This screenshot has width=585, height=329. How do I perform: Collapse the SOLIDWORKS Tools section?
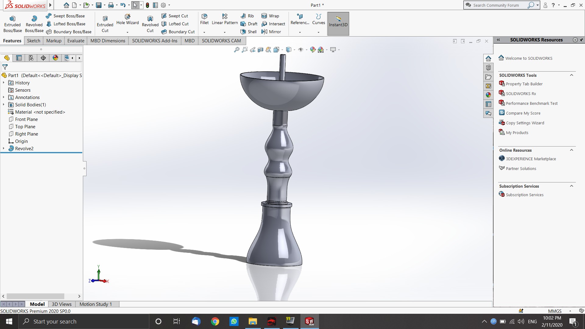(572, 75)
